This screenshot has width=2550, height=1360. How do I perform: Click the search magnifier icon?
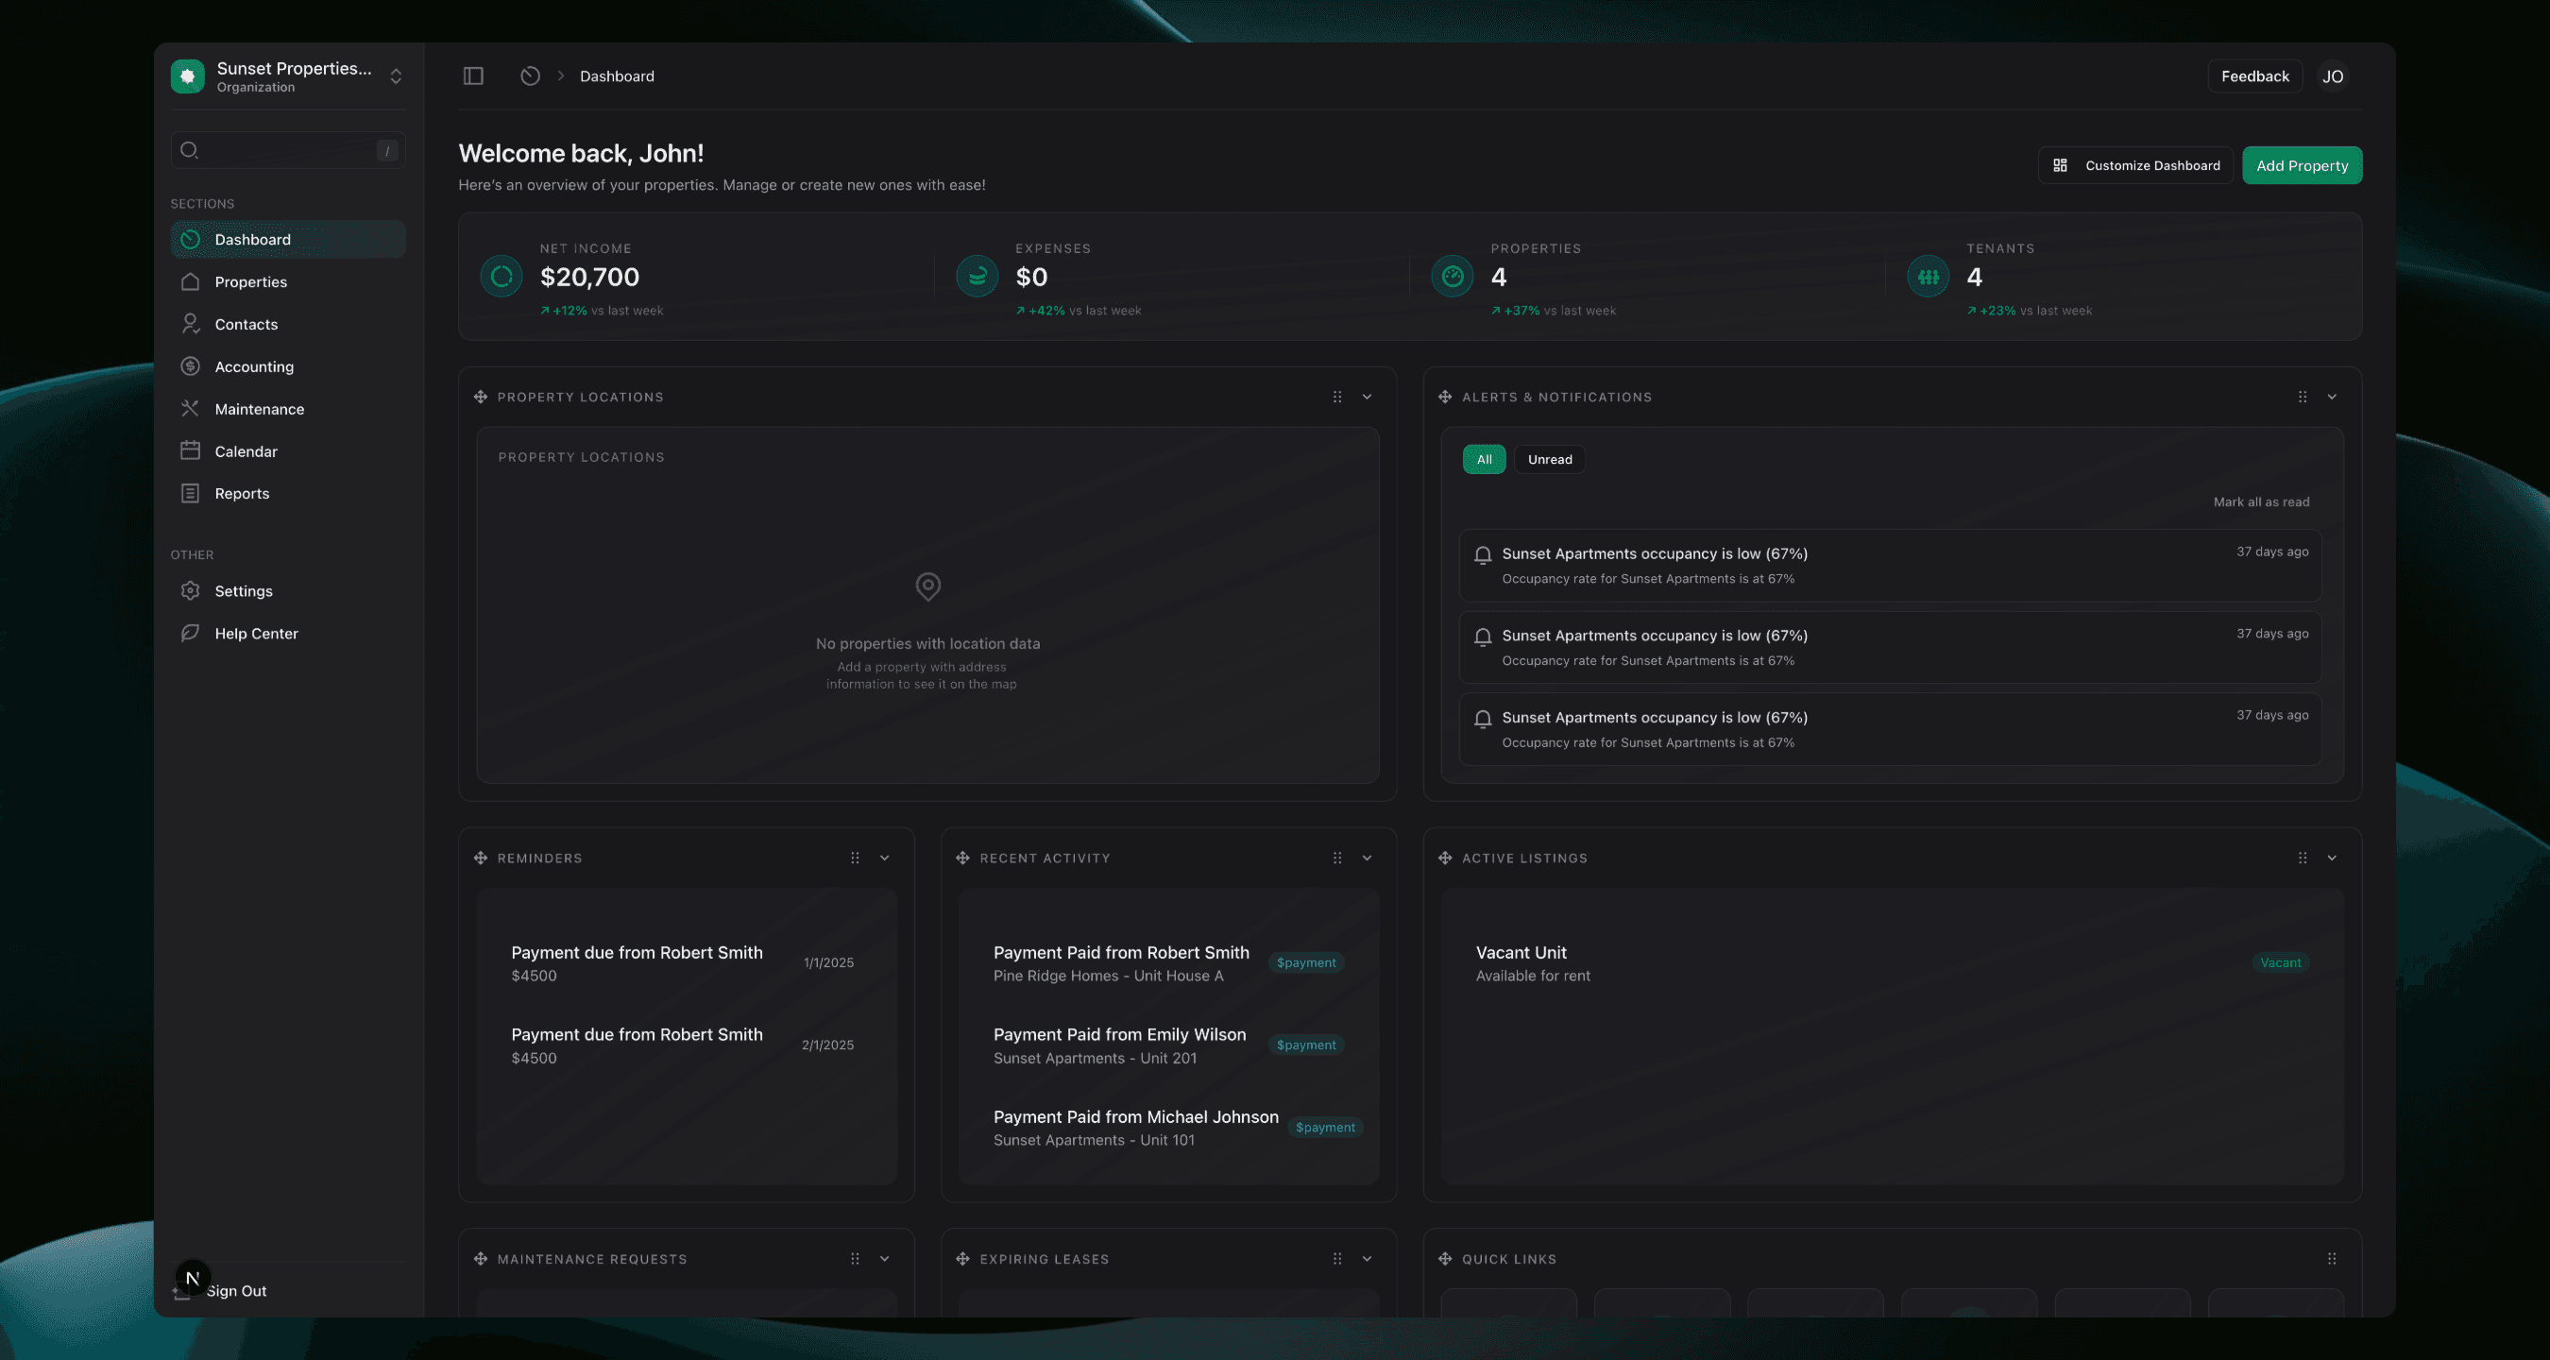pyautogui.click(x=189, y=150)
